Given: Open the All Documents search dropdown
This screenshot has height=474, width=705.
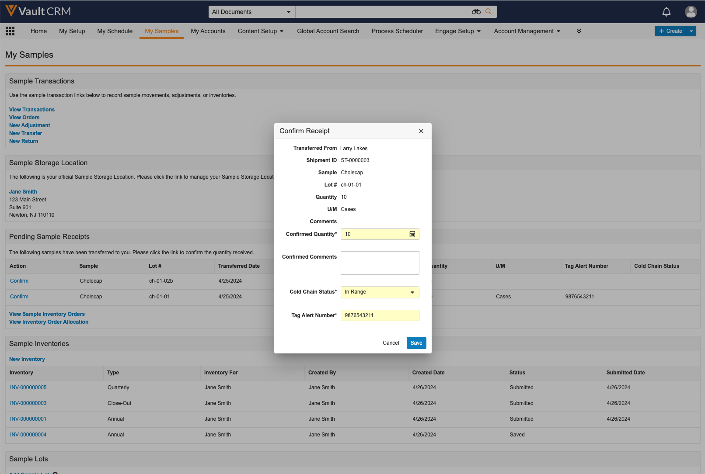Looking at the screenshot, I should [251, 12].
